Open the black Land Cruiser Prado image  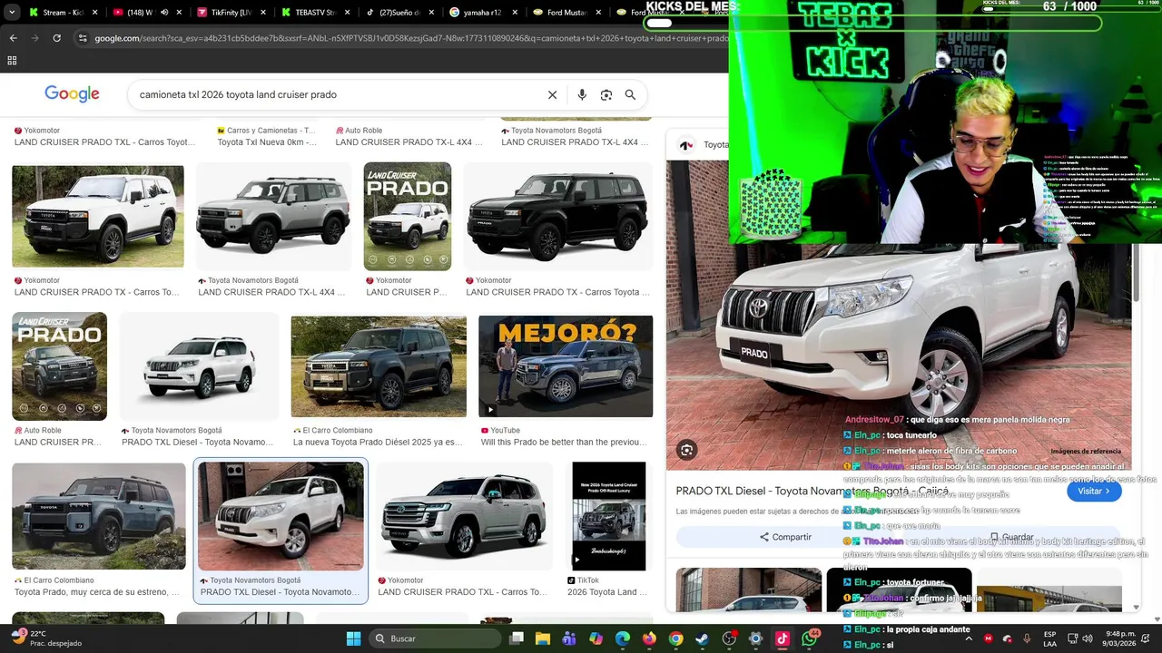click(x=557, y=218)
